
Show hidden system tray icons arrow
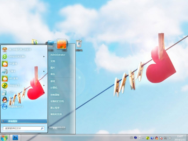143,138
